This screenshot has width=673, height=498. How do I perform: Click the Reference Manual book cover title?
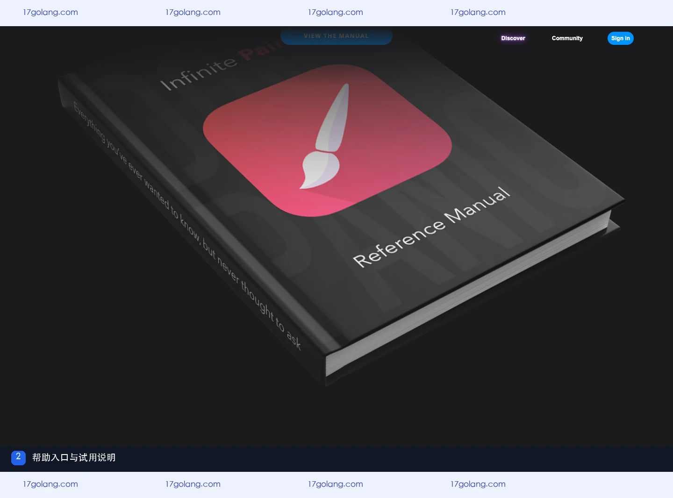[431, 227]
